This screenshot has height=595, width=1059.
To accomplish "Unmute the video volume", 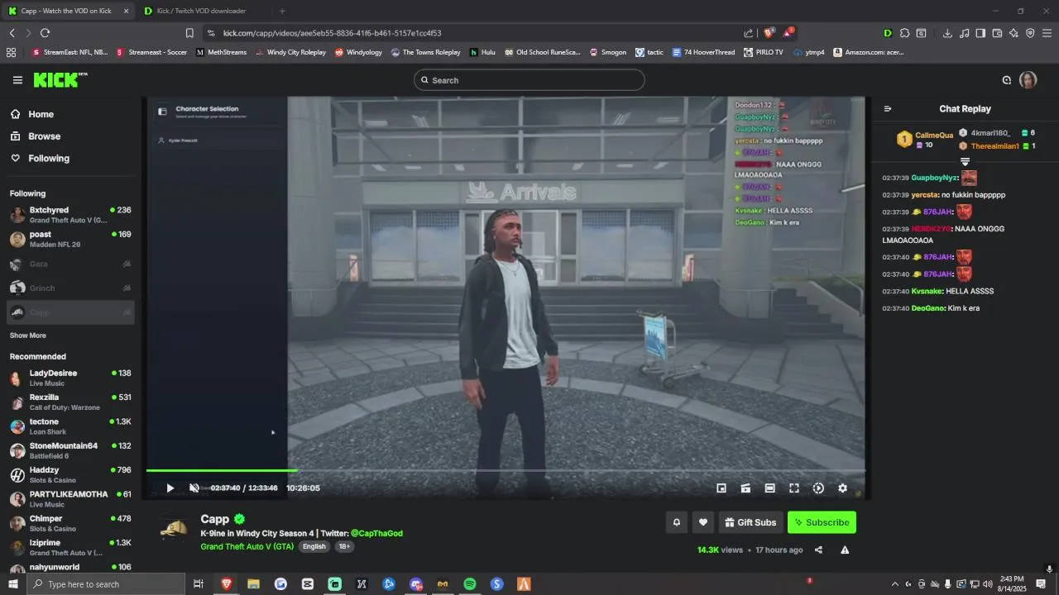I will coord(194,488).
